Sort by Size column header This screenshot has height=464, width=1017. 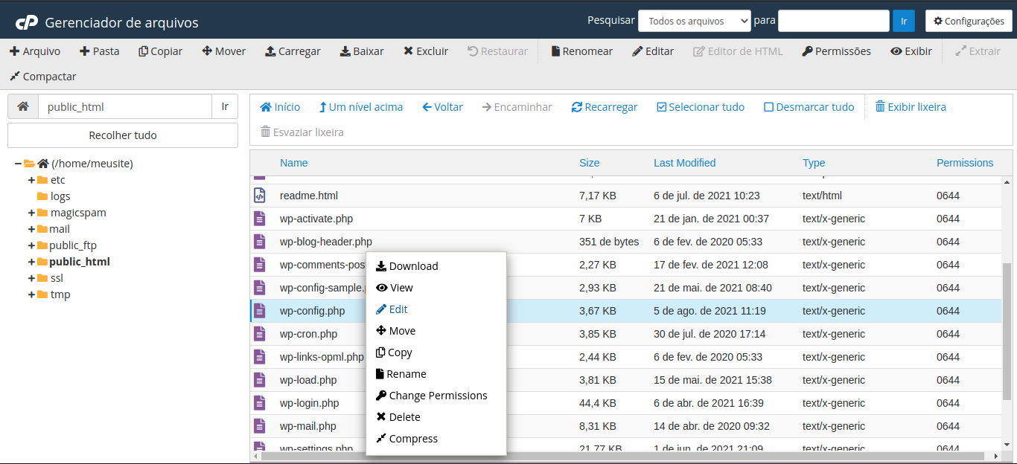point(589,163)
